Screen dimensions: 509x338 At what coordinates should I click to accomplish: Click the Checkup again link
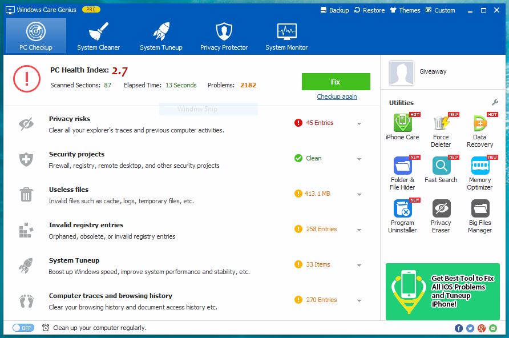(337, 96)
